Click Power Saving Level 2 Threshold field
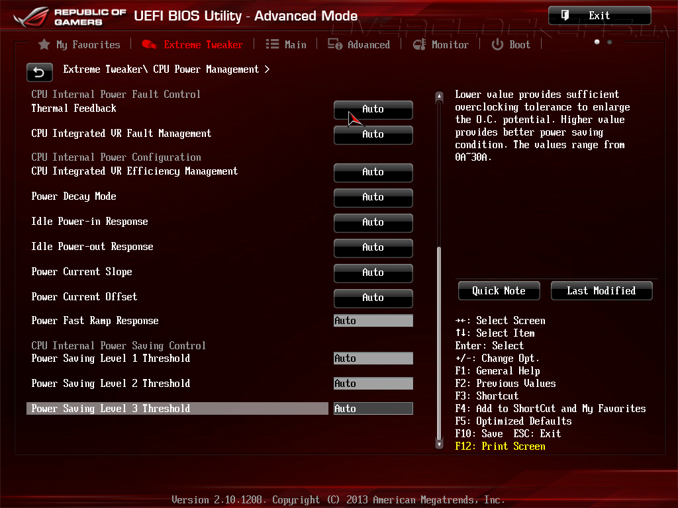Screen dimensions: 678x508 tap(373, 383)
